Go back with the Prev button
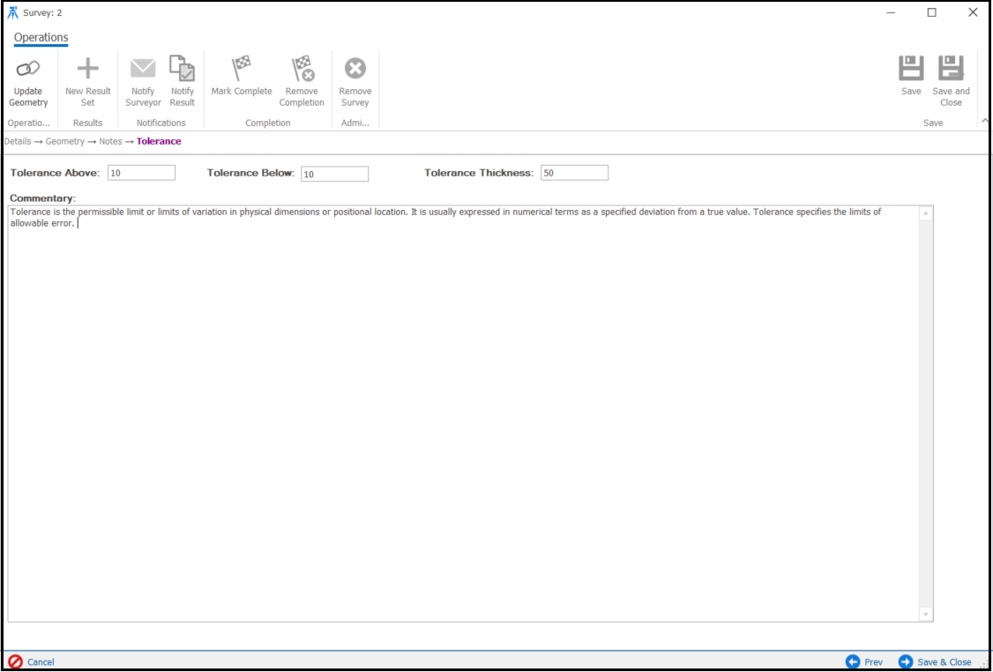This screenshot has height=672, width=993. click(x=864, y=661)
